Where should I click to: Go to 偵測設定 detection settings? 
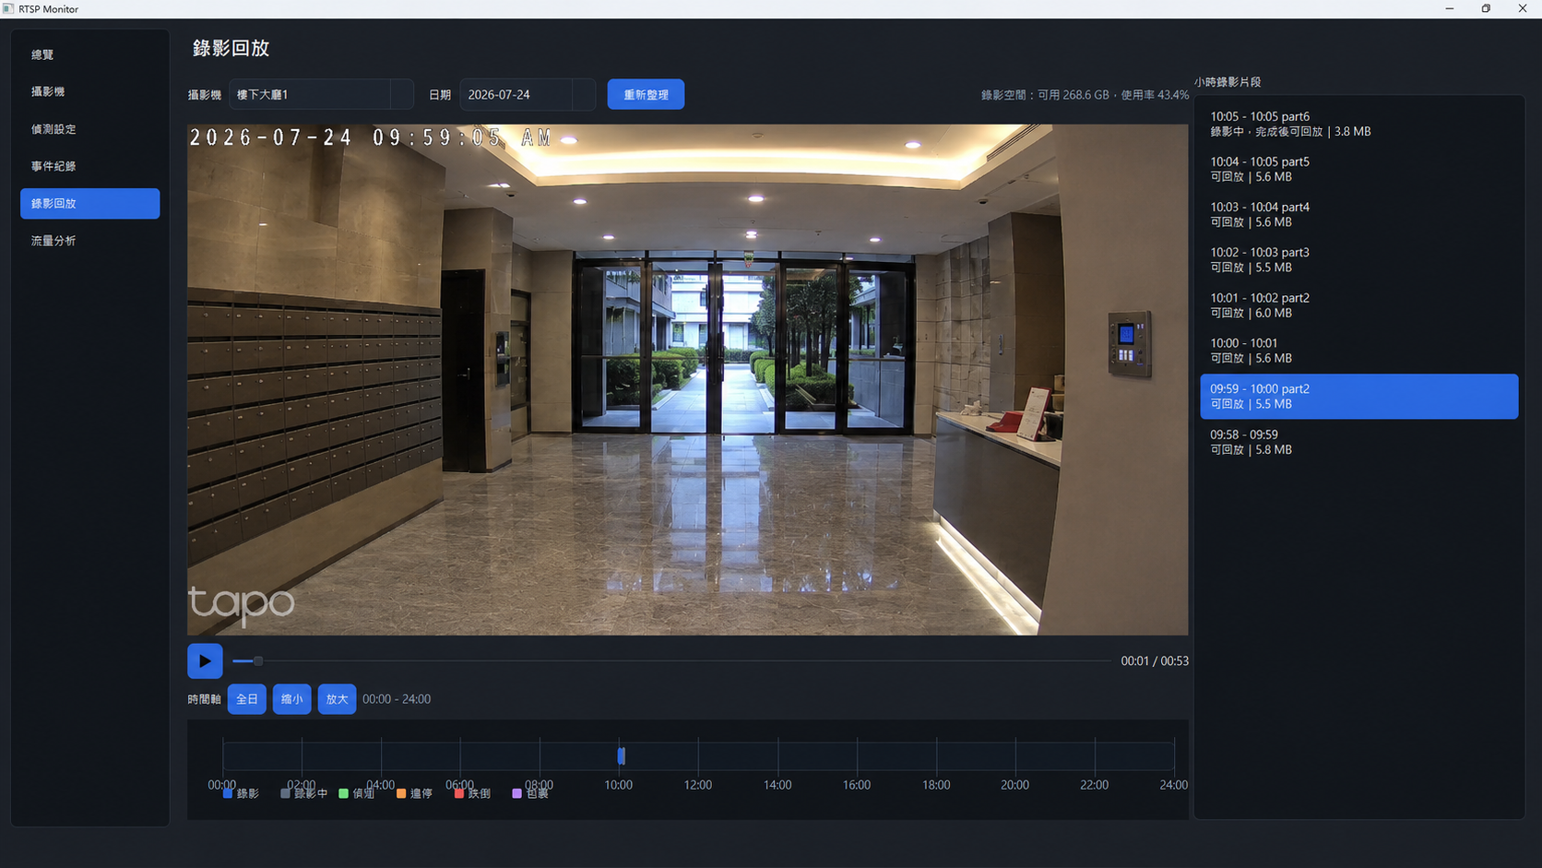pyautogui.click(x=89, y=129)
